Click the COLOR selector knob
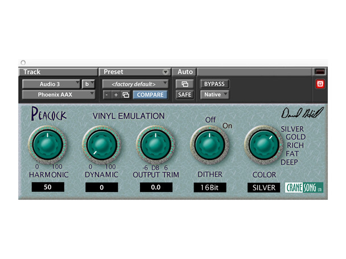346x259 pixels. pyautogui.click(x=263, y=145)
